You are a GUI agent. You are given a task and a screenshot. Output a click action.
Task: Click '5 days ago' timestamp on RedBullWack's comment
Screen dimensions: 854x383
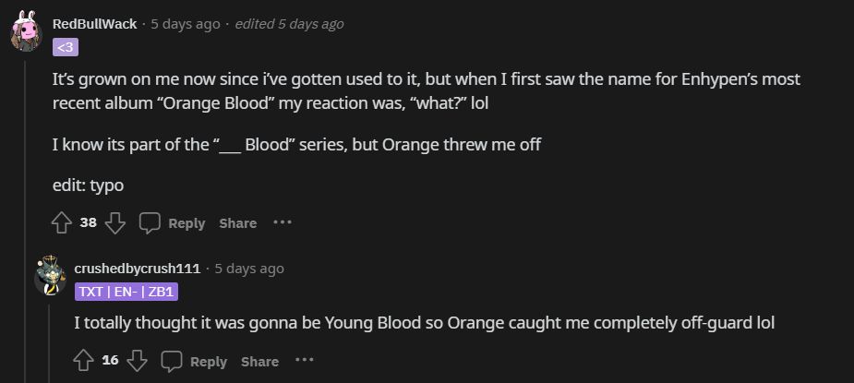click(186, 24)
